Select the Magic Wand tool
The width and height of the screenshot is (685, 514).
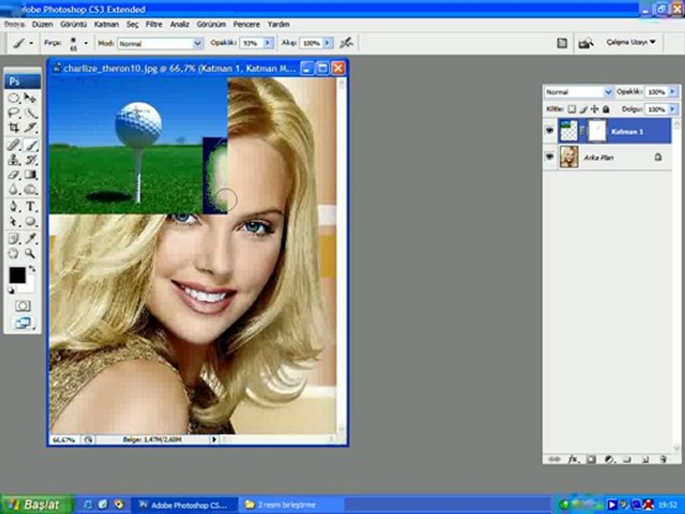[30, 113]
